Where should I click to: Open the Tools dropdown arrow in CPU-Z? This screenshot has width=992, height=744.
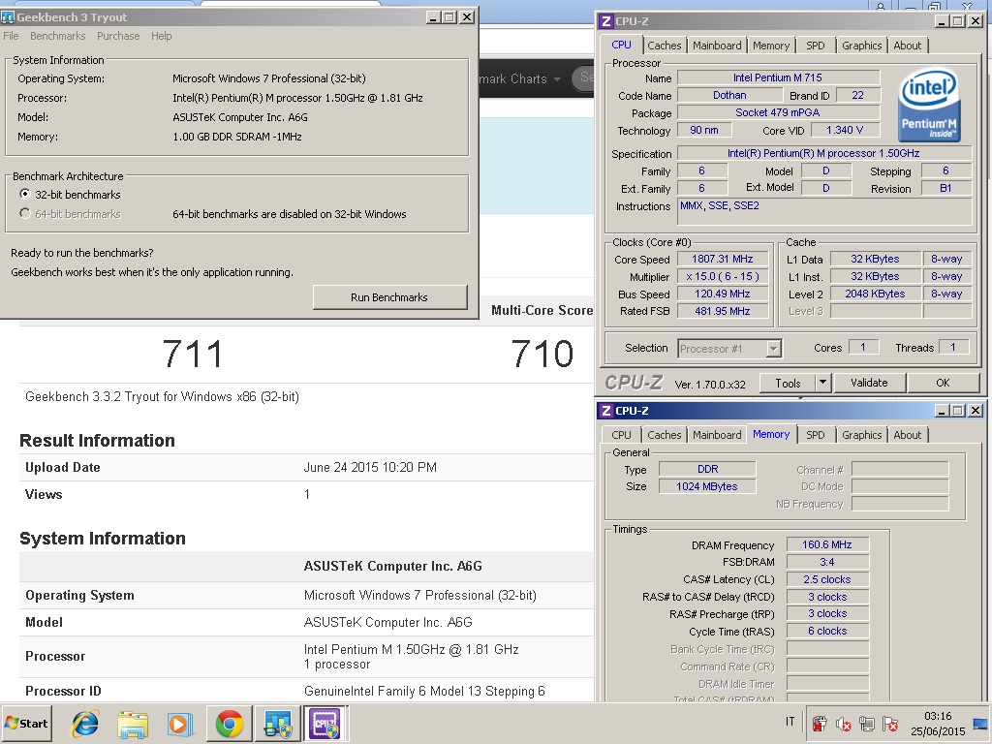click(x=822, y=383)
